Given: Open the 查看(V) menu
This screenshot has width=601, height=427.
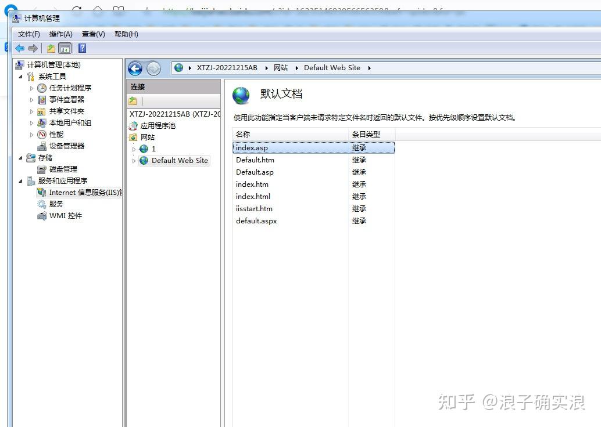Looking at the screenshot, I should (92, 34).
